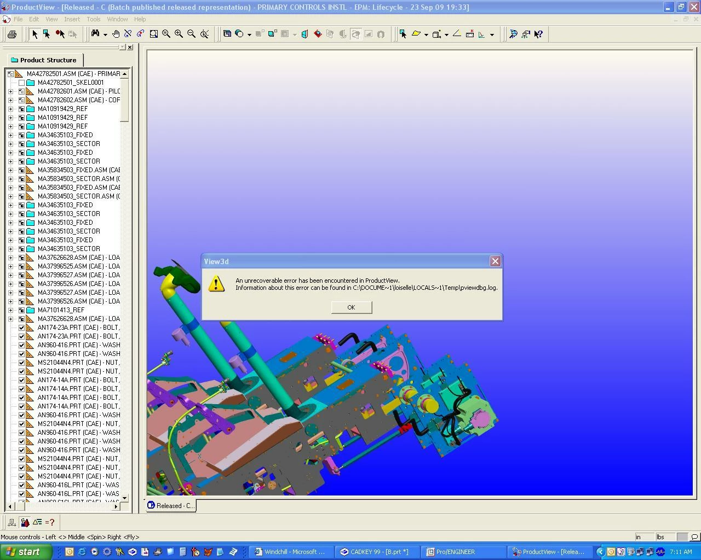The image size is (701, 560).
Task: Click the ruler distance measure icon
Action: [469, 34]
